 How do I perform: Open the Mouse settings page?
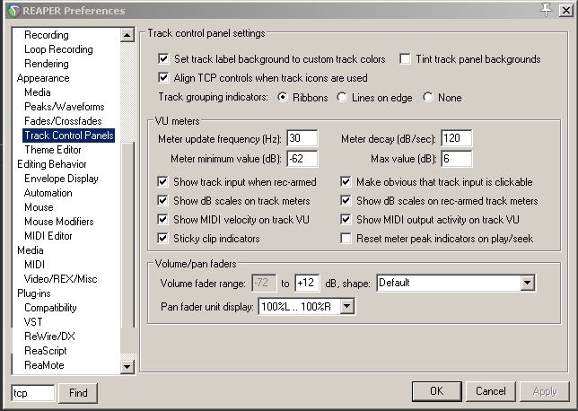[39, 207]
